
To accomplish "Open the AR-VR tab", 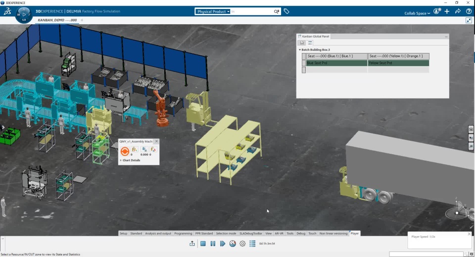I will [279, 233].
